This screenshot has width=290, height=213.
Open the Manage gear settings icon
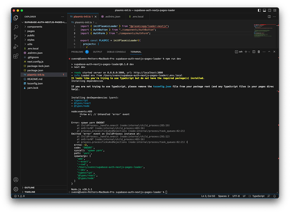click(x=16, y=189)
